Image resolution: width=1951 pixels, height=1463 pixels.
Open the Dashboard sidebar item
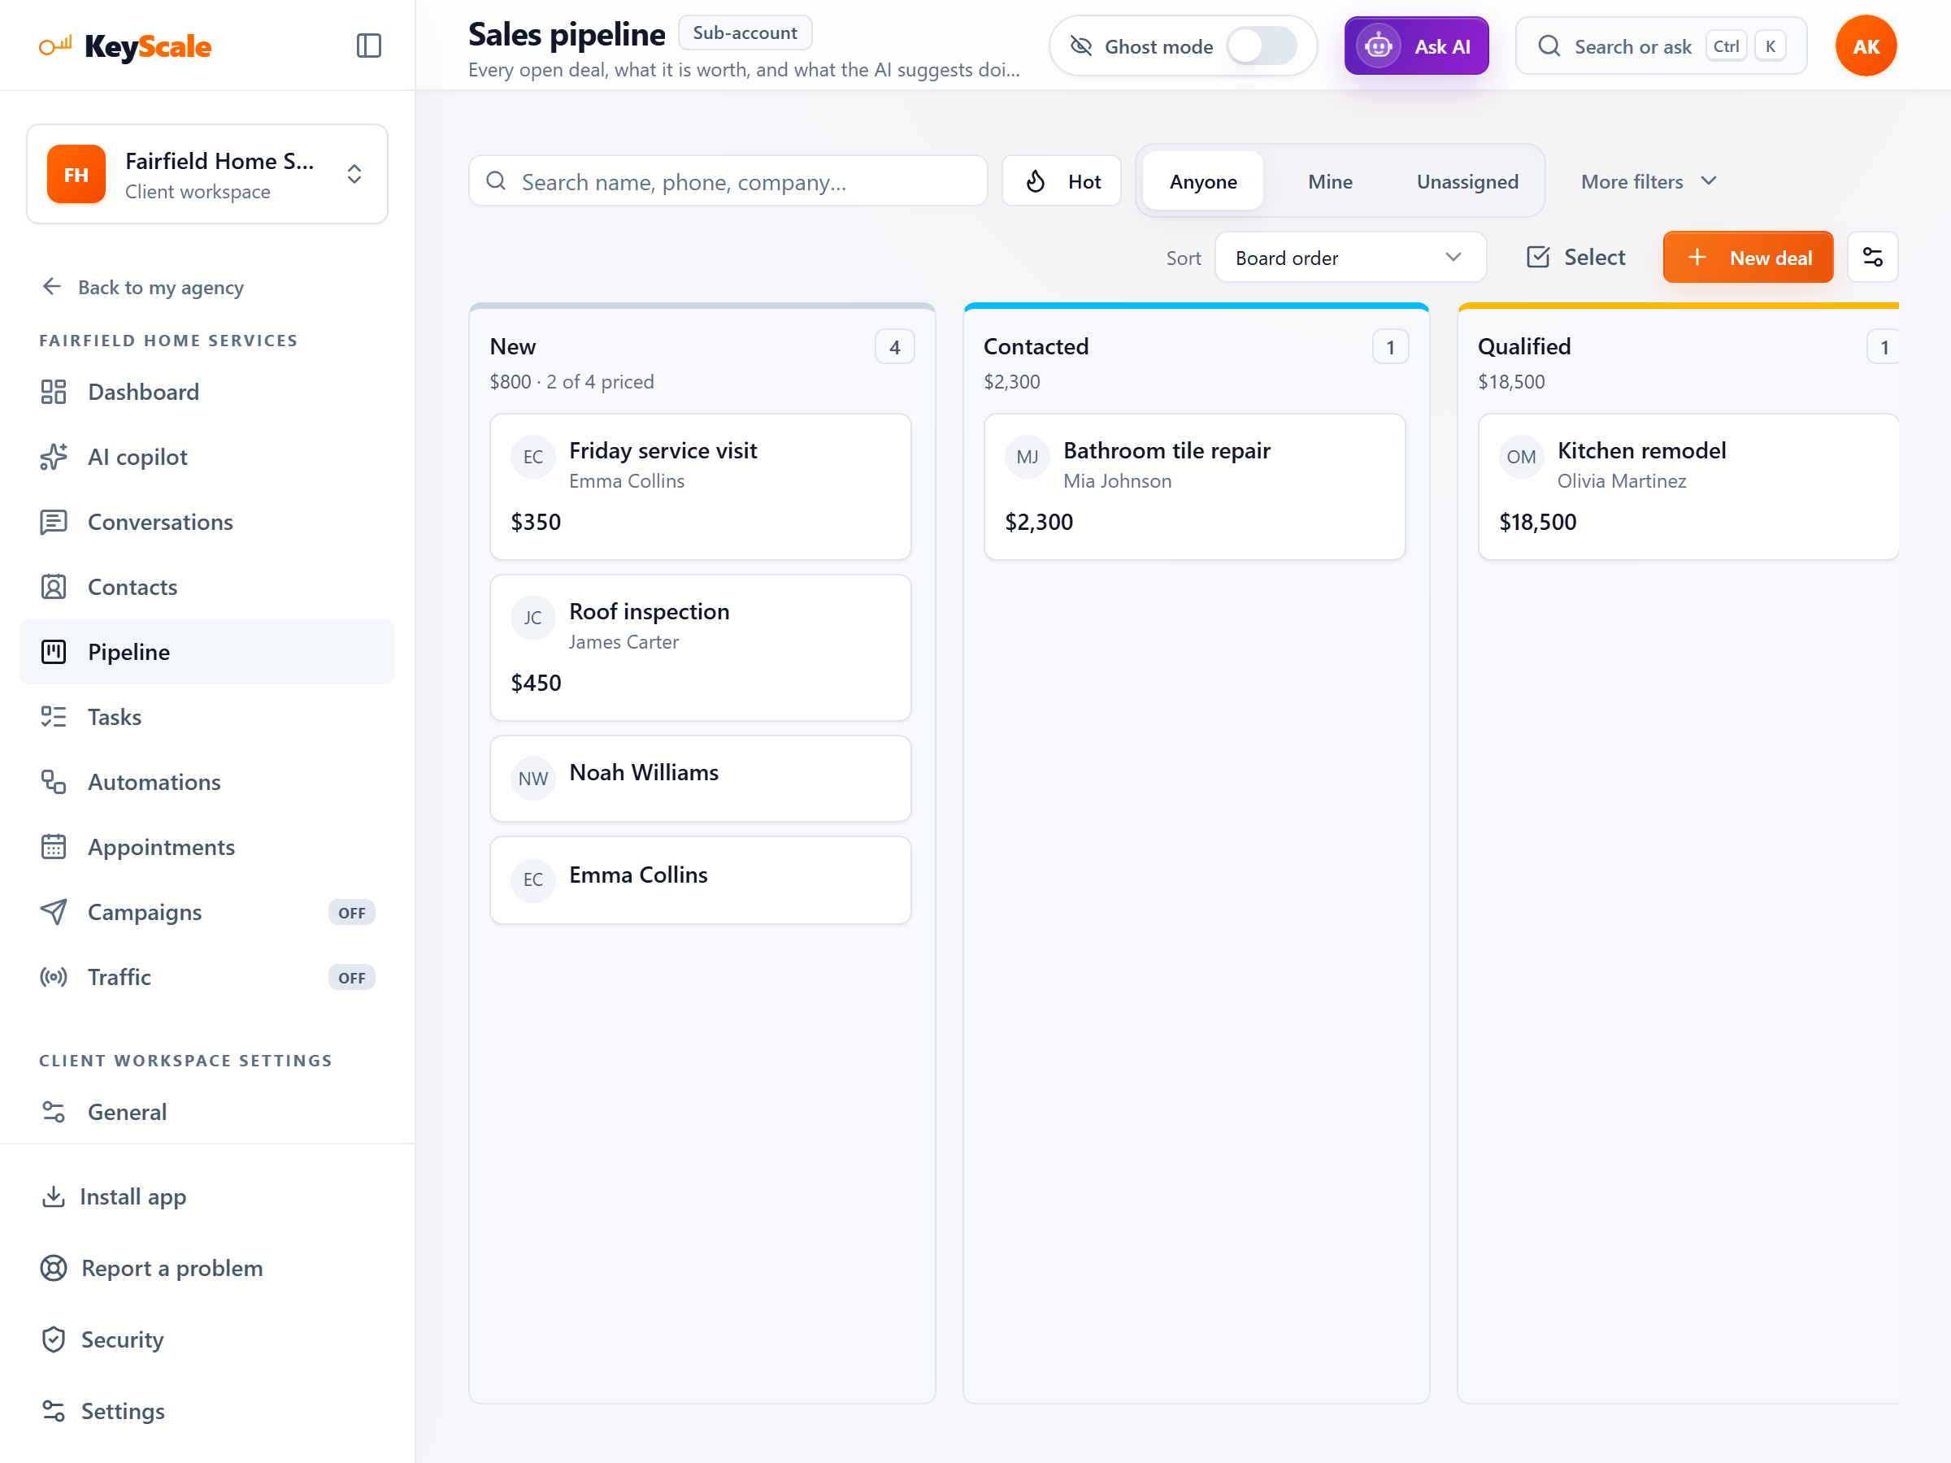(x=207, y=392)
